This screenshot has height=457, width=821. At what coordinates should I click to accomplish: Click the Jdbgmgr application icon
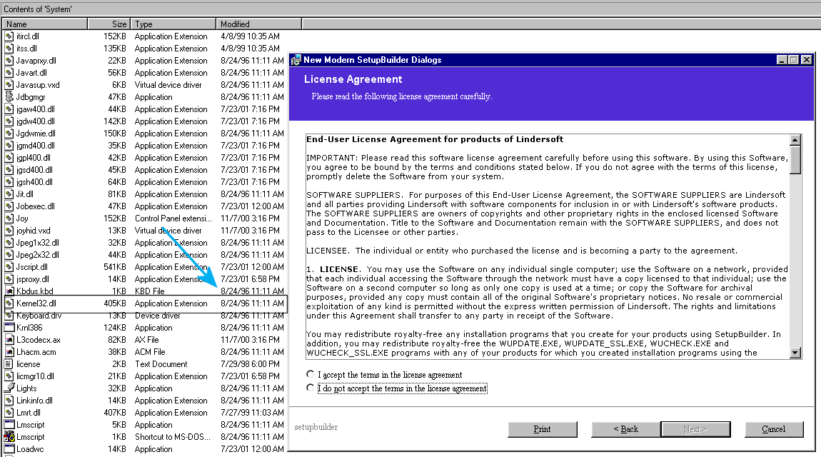(x=9, y=97)
